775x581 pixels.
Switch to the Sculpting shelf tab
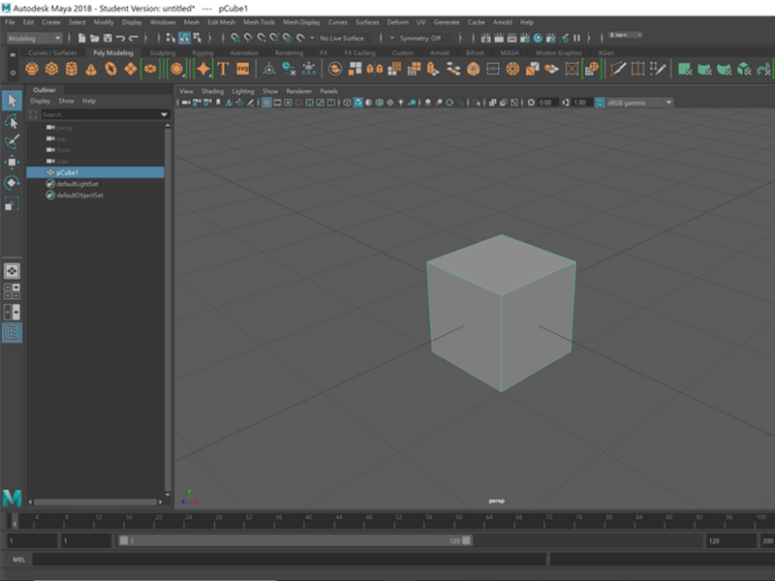pos(163,52)
